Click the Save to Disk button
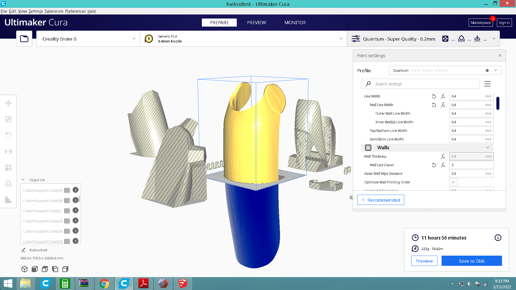 click(x=471, y=261)
